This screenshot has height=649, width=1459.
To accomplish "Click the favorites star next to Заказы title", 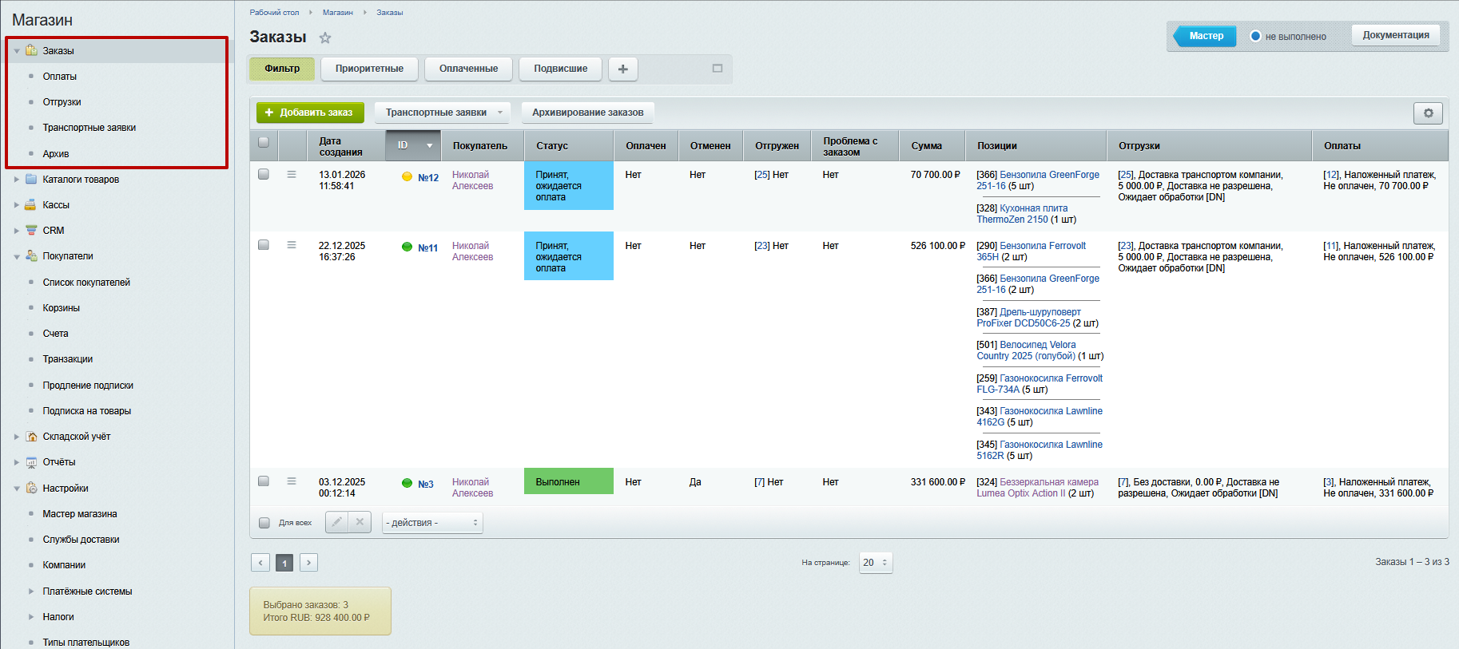I will (x=324, y=38).
